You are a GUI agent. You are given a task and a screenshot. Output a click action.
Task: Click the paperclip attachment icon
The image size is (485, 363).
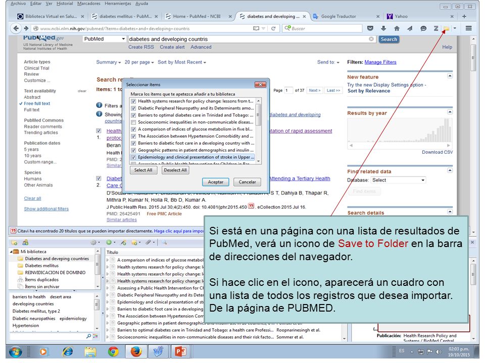pos(149,243)
